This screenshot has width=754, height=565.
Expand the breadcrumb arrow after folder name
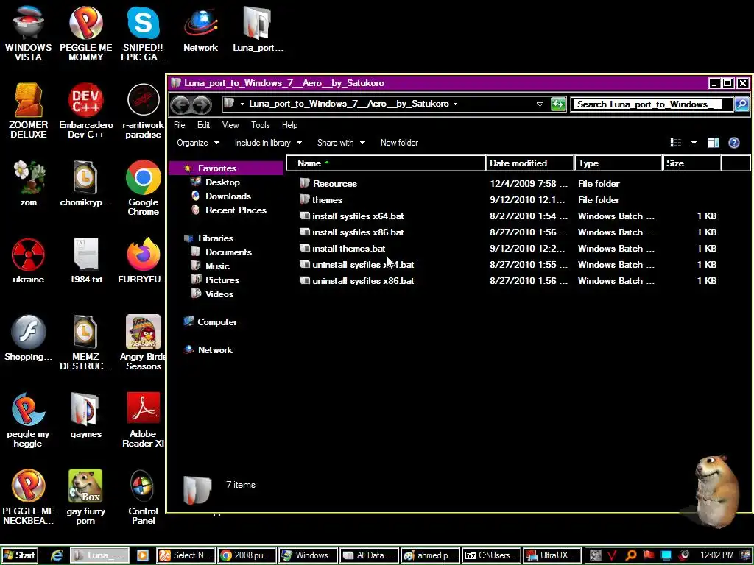coord(455,104)
